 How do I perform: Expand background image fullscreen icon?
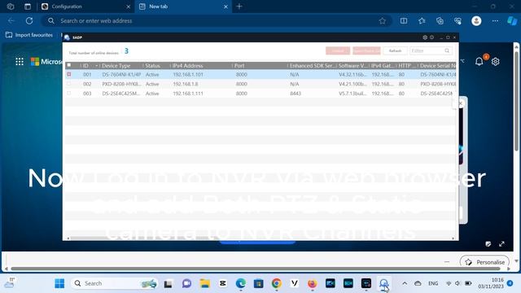(x=501, y=244)
